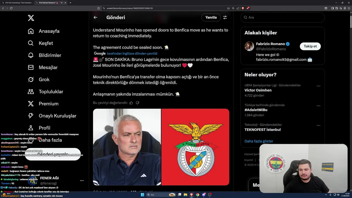Click the Brave Shields lion icon
Viewport: 352px width, 198px height.
coord(243,8)
